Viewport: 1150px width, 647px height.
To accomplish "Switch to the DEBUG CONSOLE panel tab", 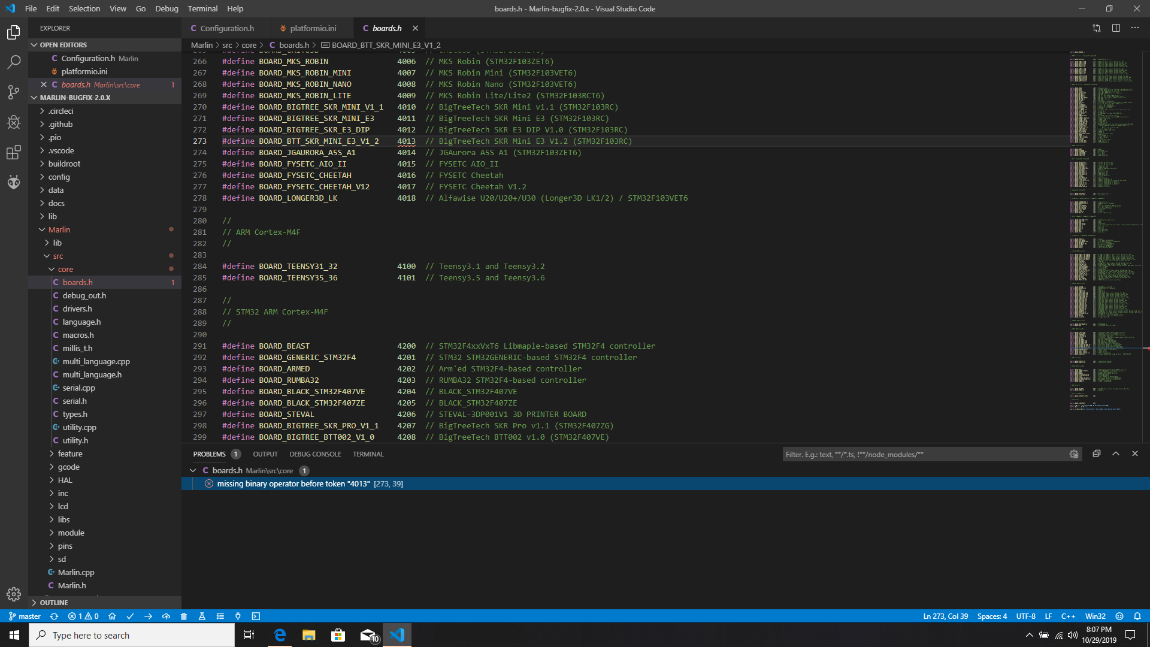I will coord(315,454).
